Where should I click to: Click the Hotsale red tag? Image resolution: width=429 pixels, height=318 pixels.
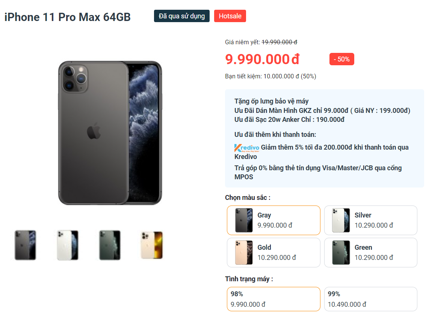coord(230,16)
